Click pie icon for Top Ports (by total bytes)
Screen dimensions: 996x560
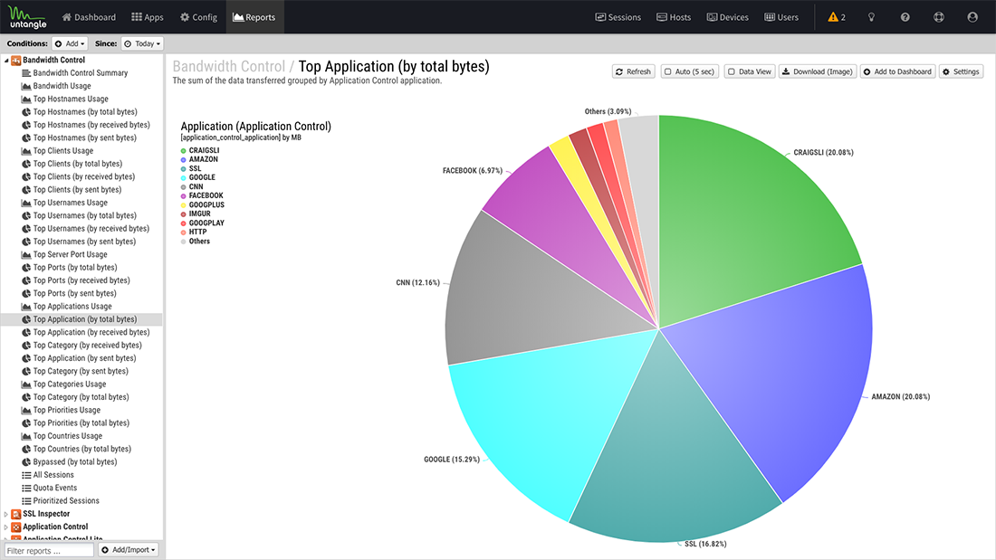pos(26,267)
